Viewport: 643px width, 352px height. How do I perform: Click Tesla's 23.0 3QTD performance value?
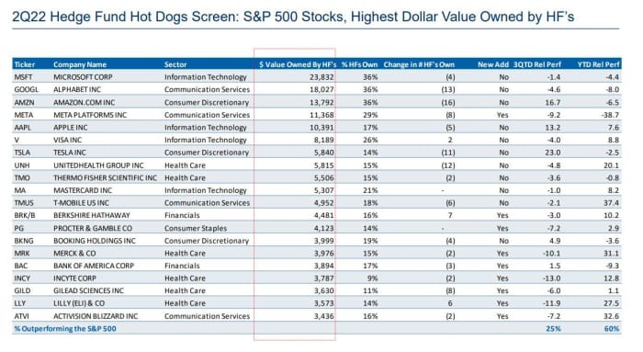(552, 153)
